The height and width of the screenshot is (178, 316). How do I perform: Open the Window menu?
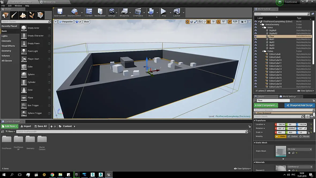pyautogui.click(x=18, y=6)
